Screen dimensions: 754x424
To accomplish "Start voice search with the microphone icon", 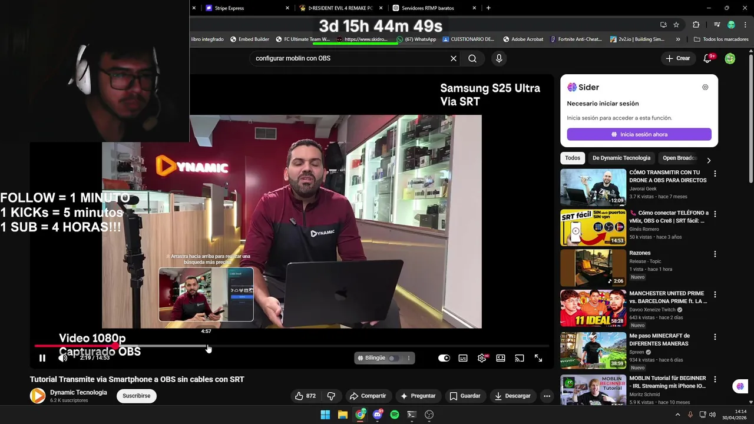I will [499, 58].
